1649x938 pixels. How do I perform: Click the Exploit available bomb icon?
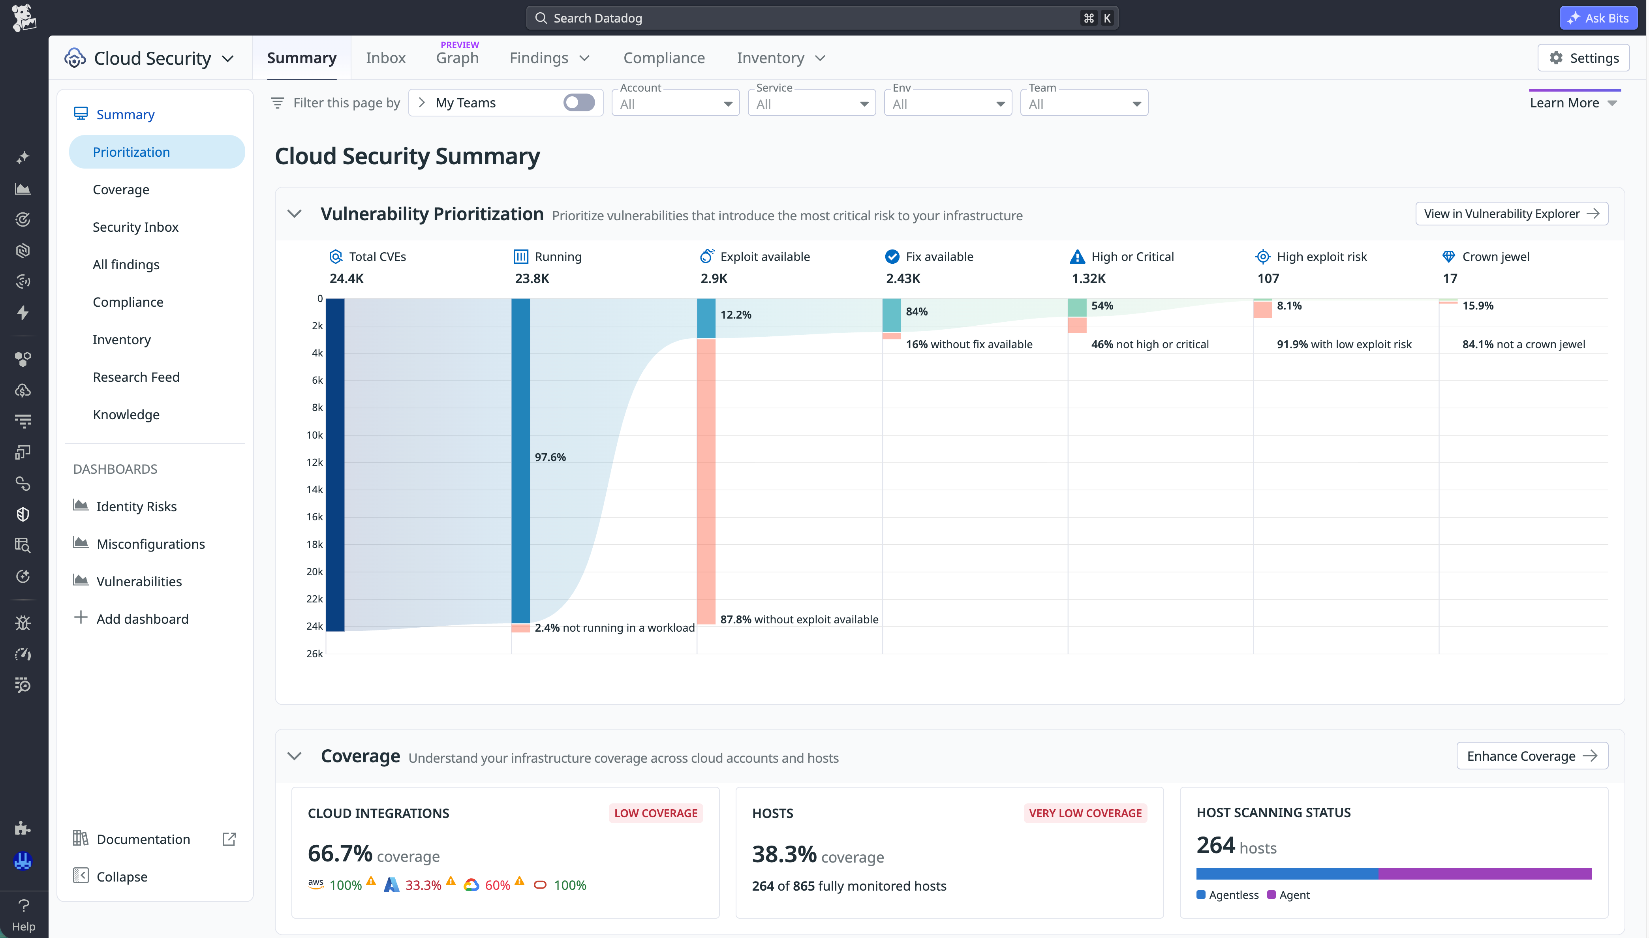[707, 256]
